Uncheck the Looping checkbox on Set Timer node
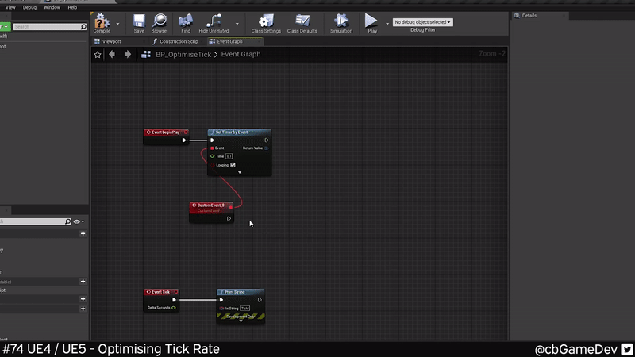 tap(233, 165)
